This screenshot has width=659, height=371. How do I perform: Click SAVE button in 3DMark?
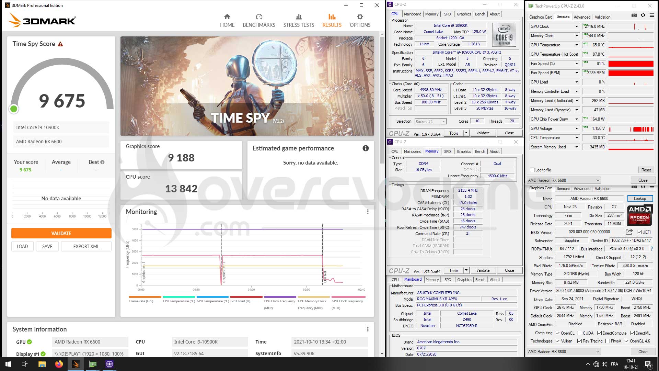coord(47,246)
